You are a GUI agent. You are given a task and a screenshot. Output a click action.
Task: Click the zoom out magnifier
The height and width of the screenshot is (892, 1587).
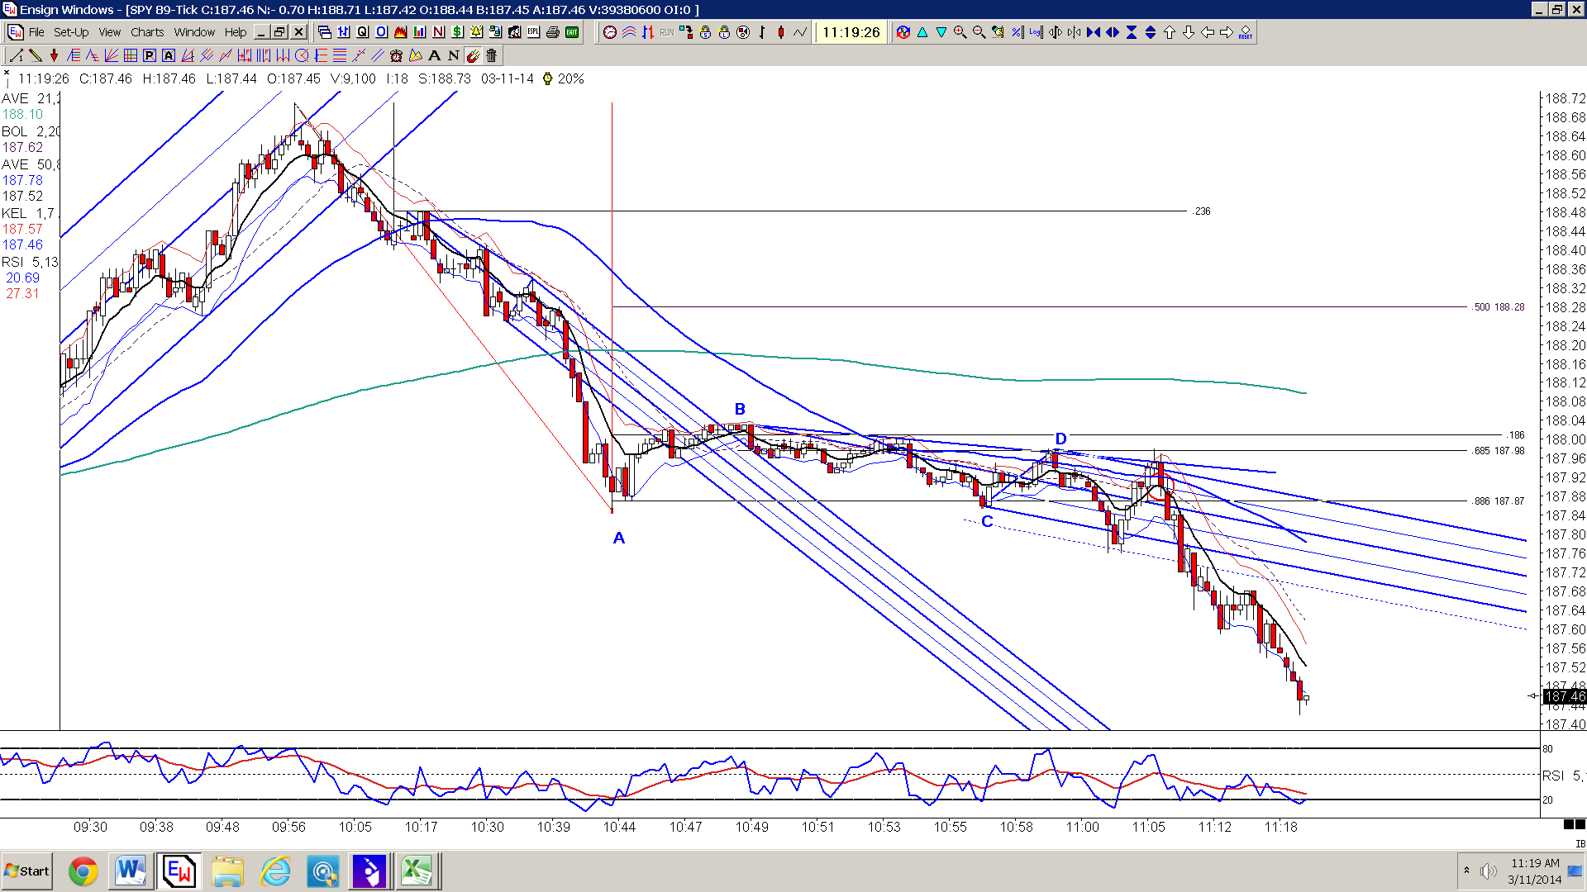(979, 32)
